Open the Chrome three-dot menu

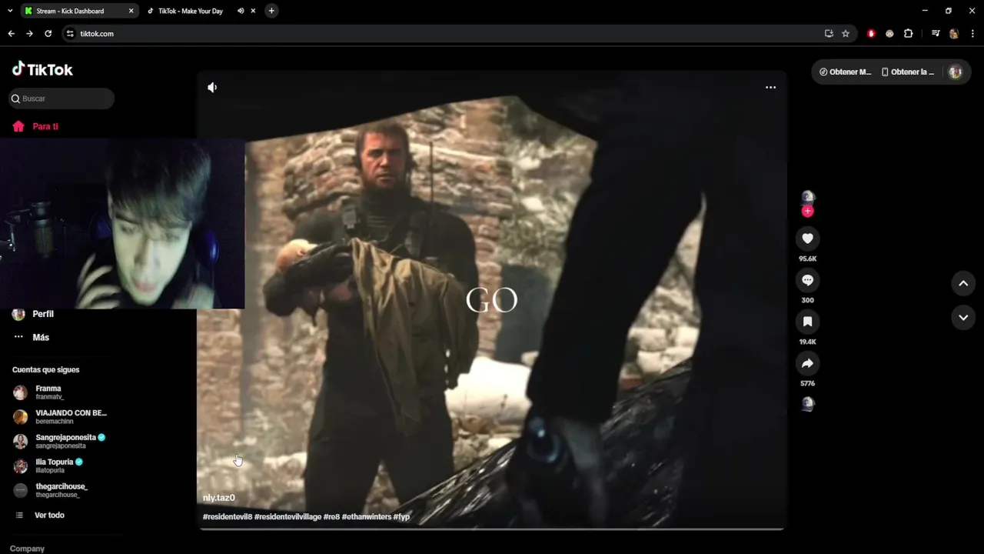(x=972, y=34)
